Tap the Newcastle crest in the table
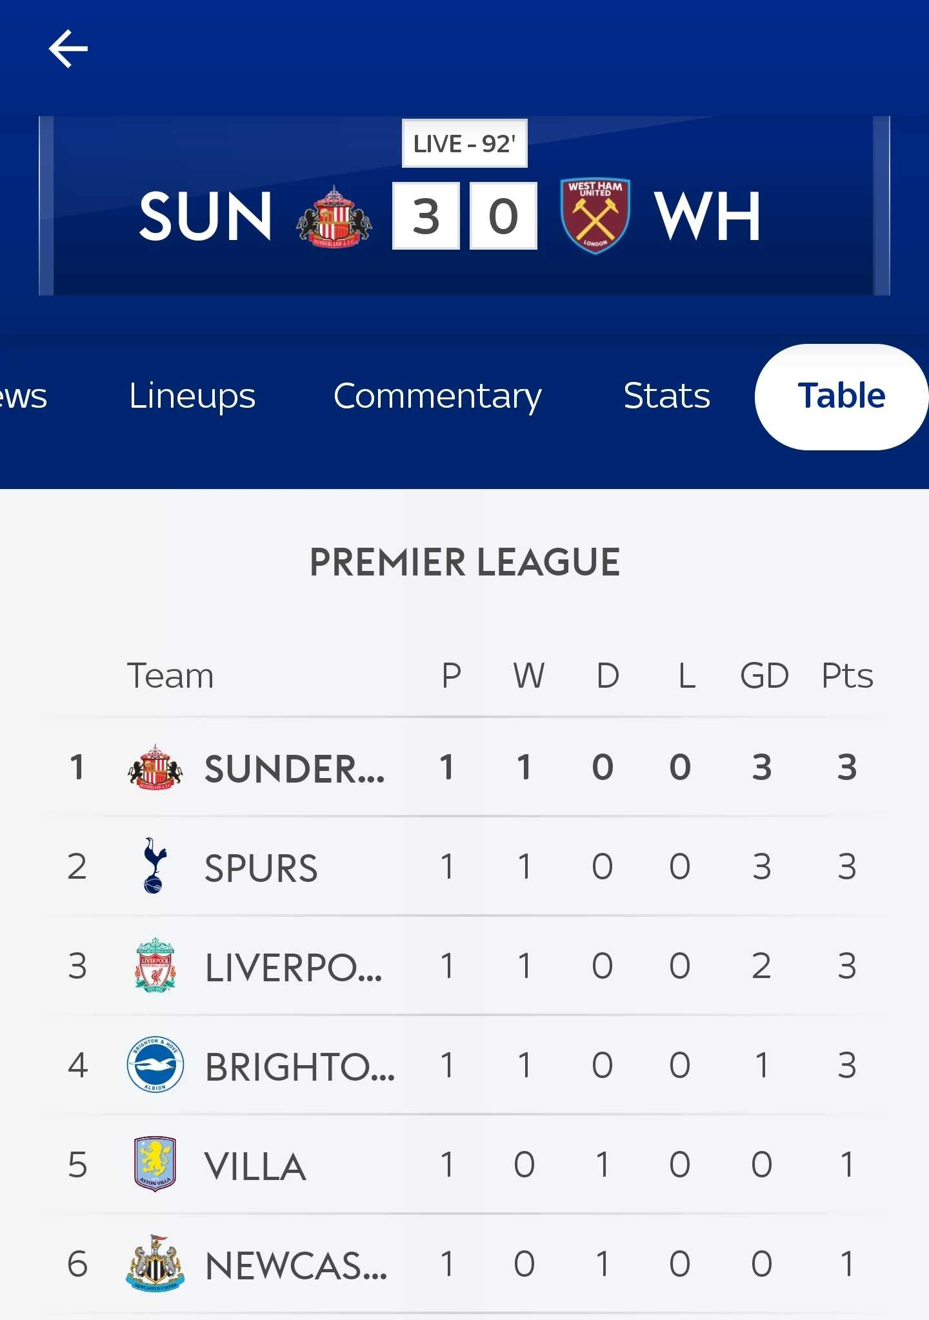The height and width of the screenshot is (1320, 929). 155,1263
